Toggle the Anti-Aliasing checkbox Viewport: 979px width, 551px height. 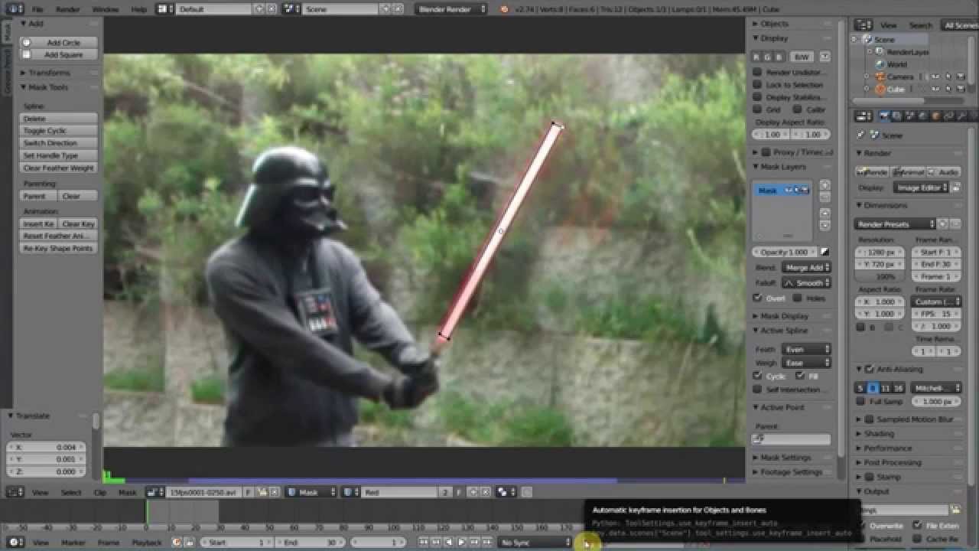pos(869,370)
